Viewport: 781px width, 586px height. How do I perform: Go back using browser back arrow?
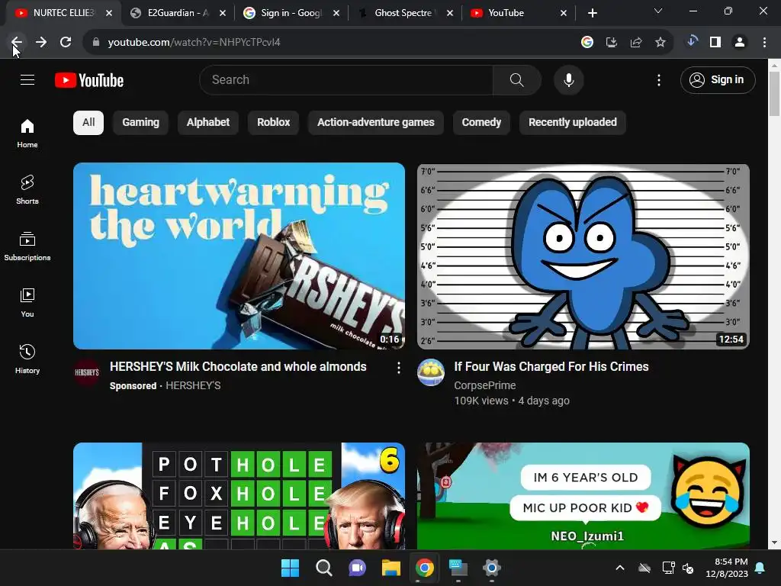click(17, 43)
